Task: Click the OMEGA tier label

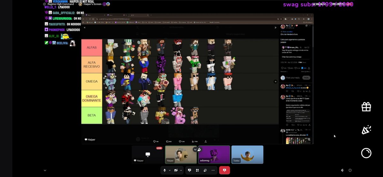Action: point(92,81)
